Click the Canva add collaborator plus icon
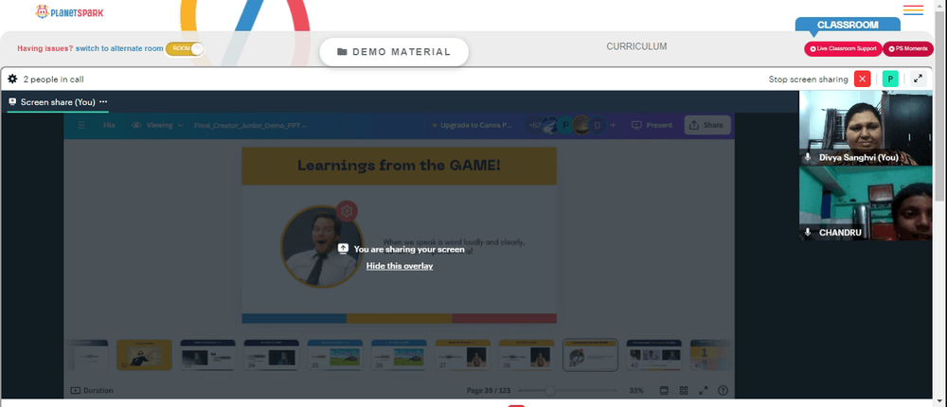Image resolution: width=947 pixels, height=407 pixels. pos(613,125)
